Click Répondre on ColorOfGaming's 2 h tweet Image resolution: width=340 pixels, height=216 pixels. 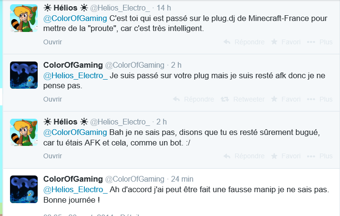(x=195, y=99)
